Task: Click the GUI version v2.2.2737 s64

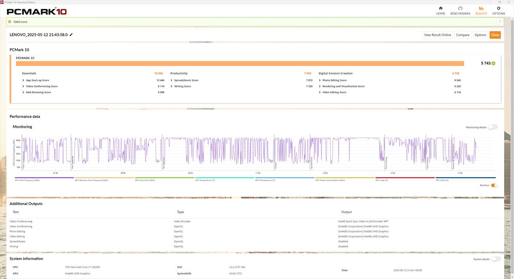Action: pos(237,267)
